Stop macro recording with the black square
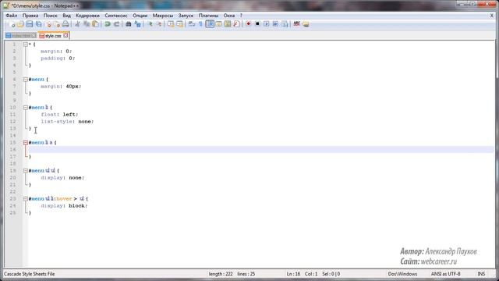Image resolution: width=499 pixels, height=281 pixels. 257,24
